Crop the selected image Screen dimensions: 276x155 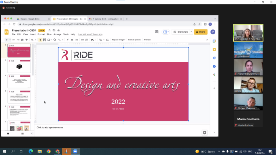click(100, 40)
